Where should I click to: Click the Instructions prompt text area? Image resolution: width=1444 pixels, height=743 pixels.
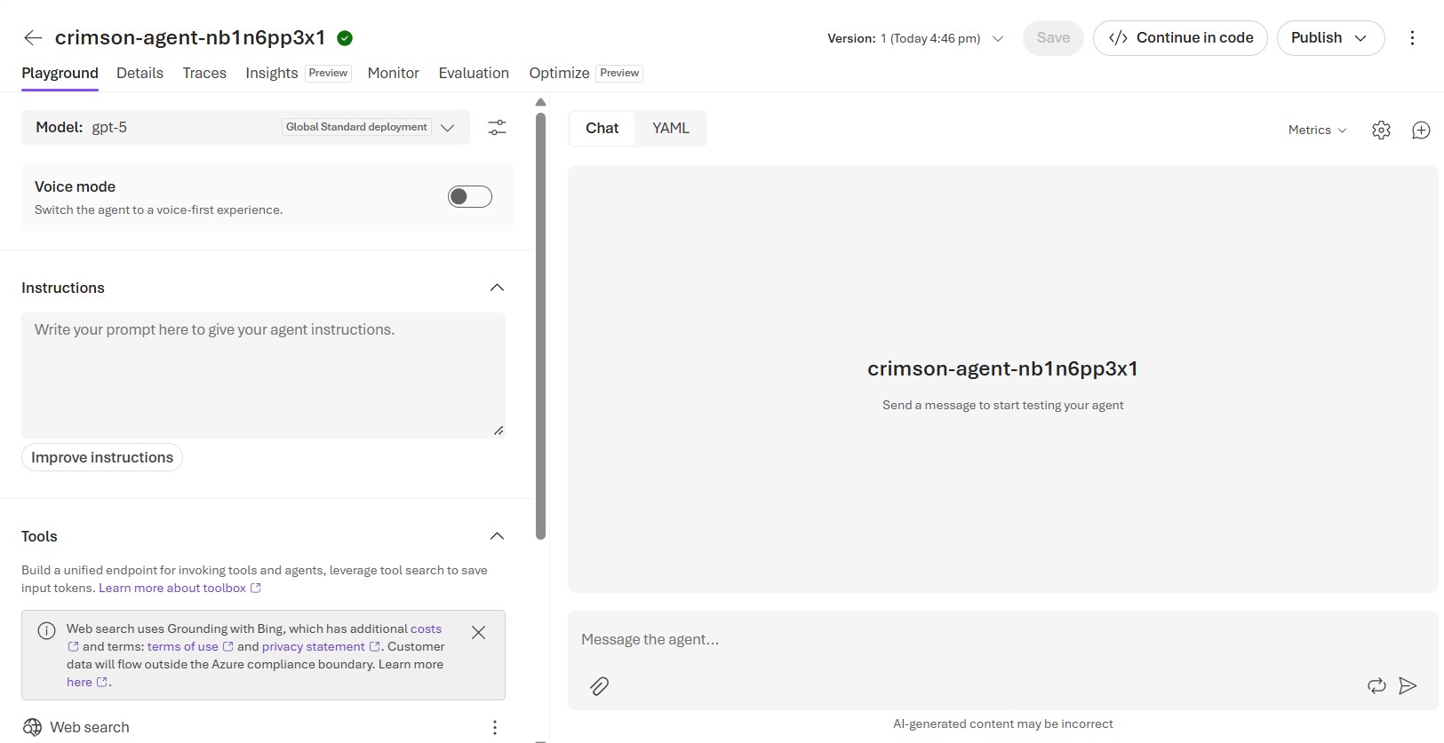tap(263, 375)
